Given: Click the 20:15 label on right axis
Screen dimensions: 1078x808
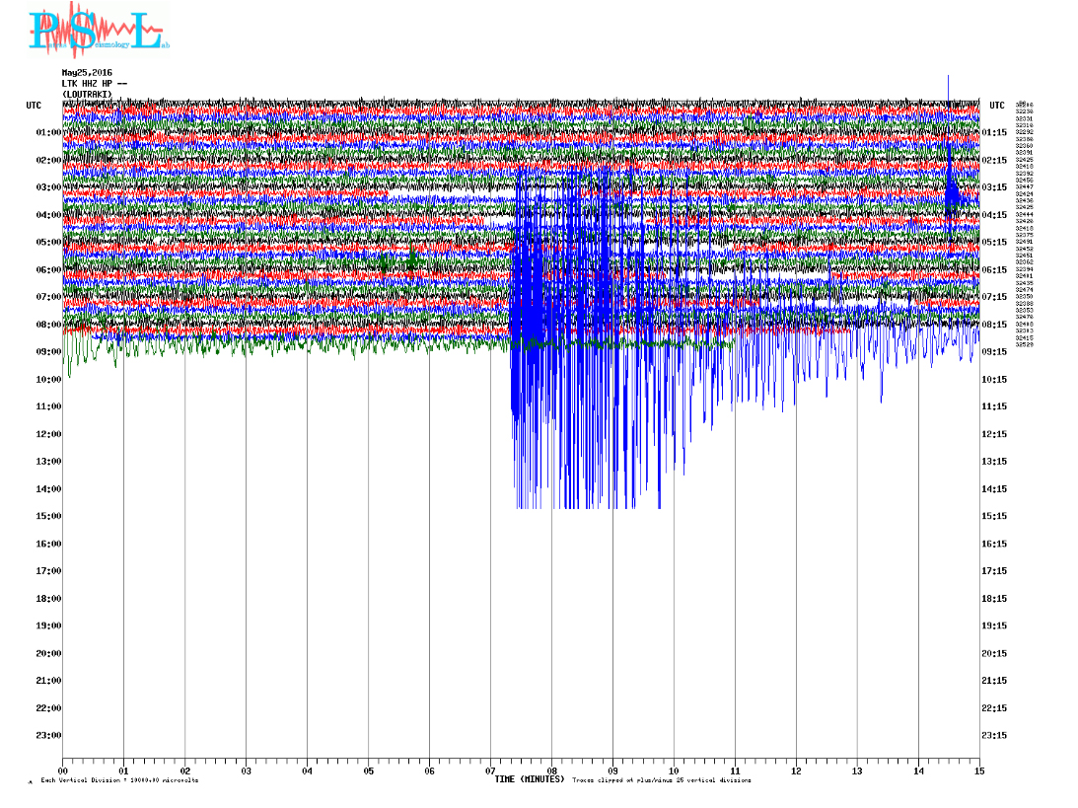Looking at the screenshot, I should click(995, 653).
